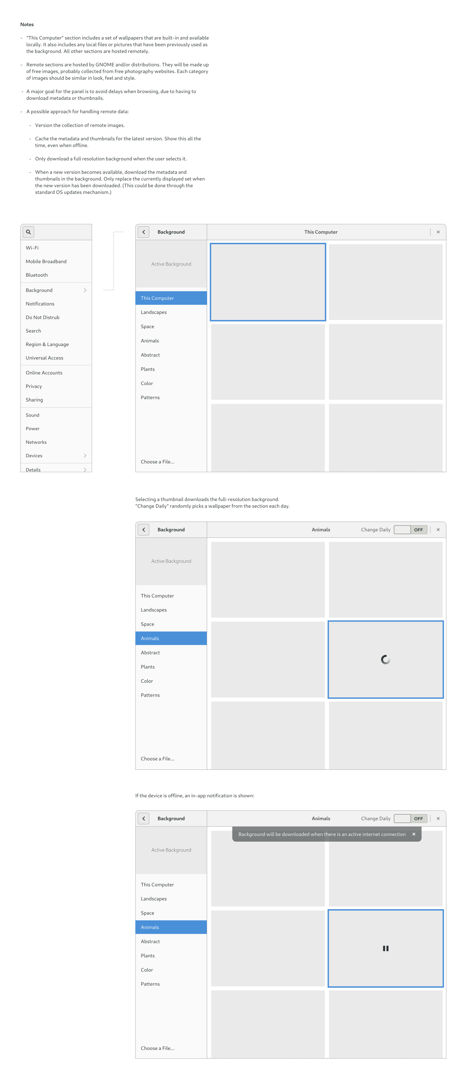Toggle Change Daily switch in the spinner window
The width and height of the screenshot is (467, 1079).
coord(410,530)
